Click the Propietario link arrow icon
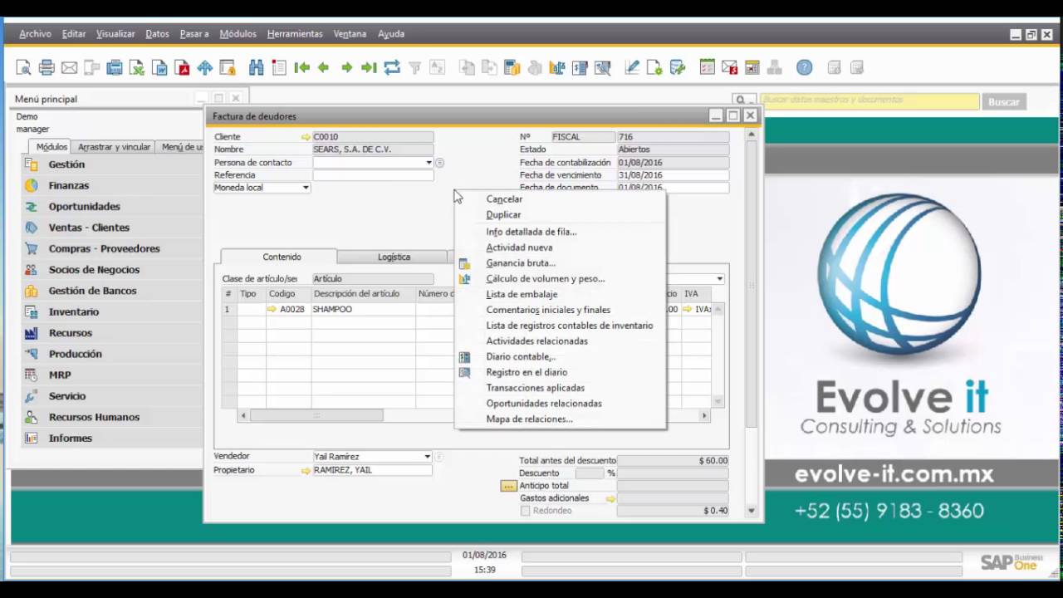Screen dimensions: 1063x598 (x=306, y=470)
